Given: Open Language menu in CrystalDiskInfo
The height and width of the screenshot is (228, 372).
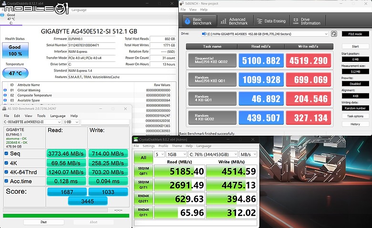Looking at the screenshot, I should tap(79, 10).
